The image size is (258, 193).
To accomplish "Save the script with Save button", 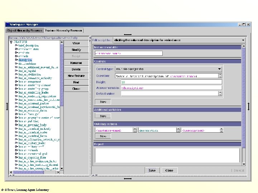I will pyautogui.click(x=152, y=170).
